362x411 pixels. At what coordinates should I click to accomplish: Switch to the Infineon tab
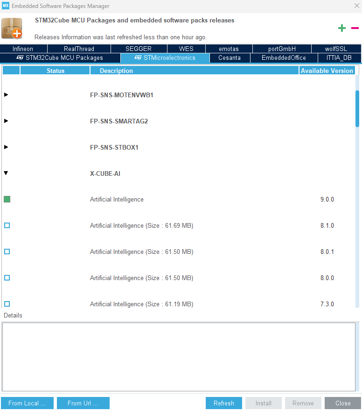coord(23,49)
